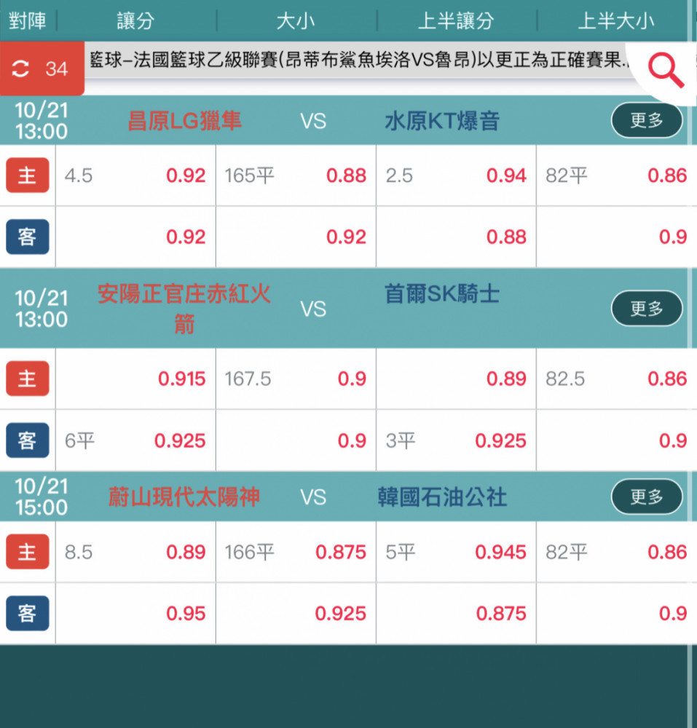Tap 水原KT爆音 team name
The image size is (697, 728).
tap(442, 121)
